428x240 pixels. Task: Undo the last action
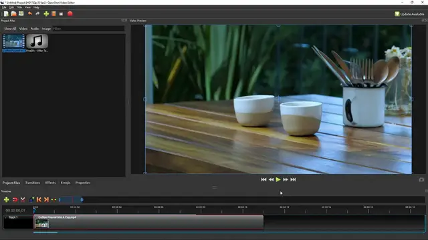(29, 13)
